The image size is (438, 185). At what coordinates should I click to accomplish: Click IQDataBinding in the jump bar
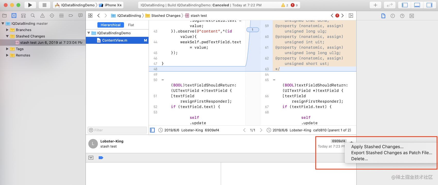tap(126, 15)
